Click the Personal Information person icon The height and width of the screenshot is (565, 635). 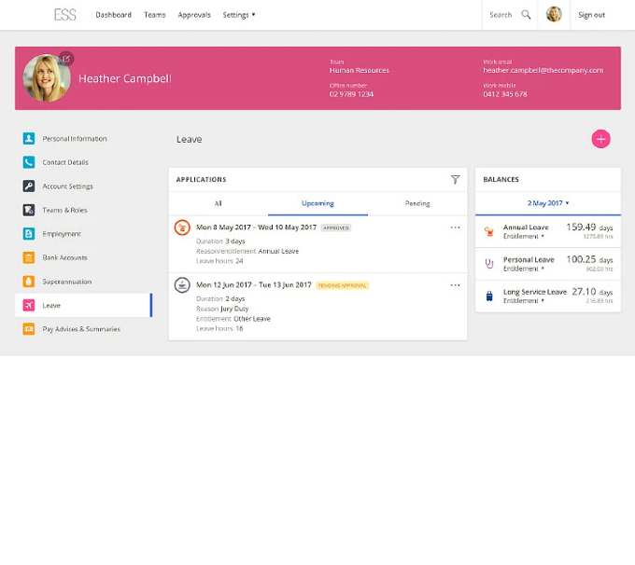coord(29,138)
